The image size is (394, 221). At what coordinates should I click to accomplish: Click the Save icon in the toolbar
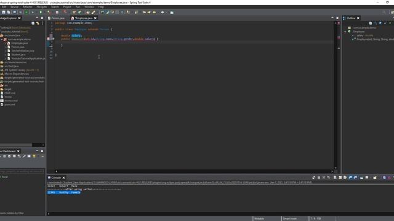(x=4, y=12)
